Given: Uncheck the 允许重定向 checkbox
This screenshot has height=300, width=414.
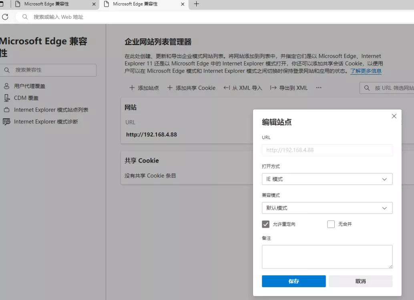Looking at the screenshot, I should click(265, 224).
